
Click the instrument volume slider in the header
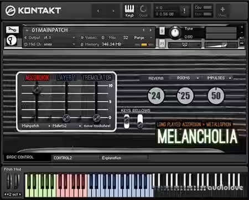tap(221, 45)
